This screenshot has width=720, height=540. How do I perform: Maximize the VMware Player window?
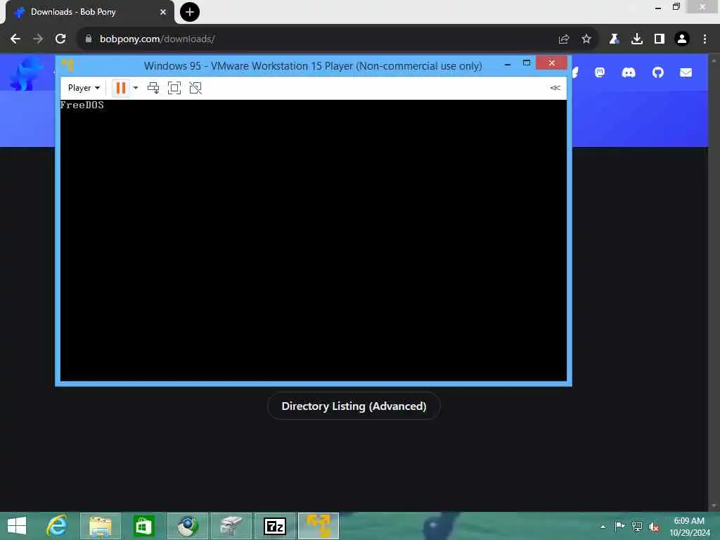pos(527,63)
